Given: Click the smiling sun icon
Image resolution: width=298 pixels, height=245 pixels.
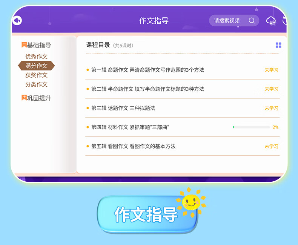Looking at the screenshot, I should coord(191,202).
